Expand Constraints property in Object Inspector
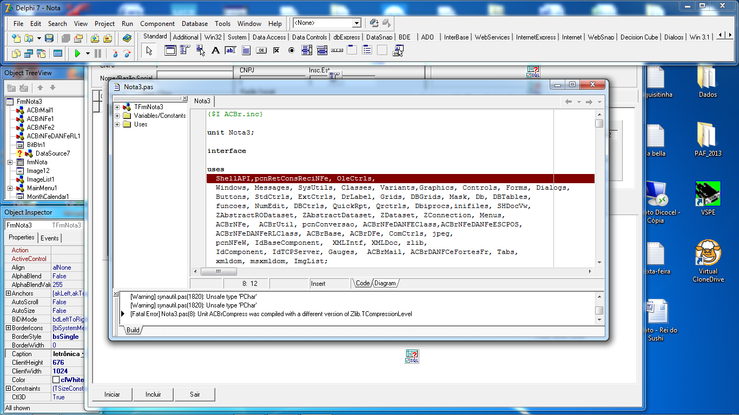739x415 pixels. pyautogui.click(x=8, y=389)
